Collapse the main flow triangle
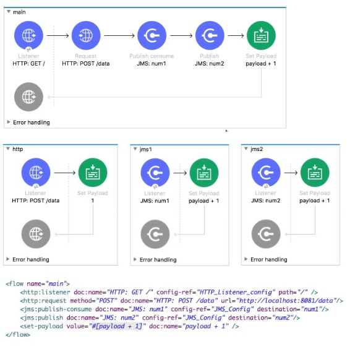Screen dimensions: 355x346 (x=9, y=12)
